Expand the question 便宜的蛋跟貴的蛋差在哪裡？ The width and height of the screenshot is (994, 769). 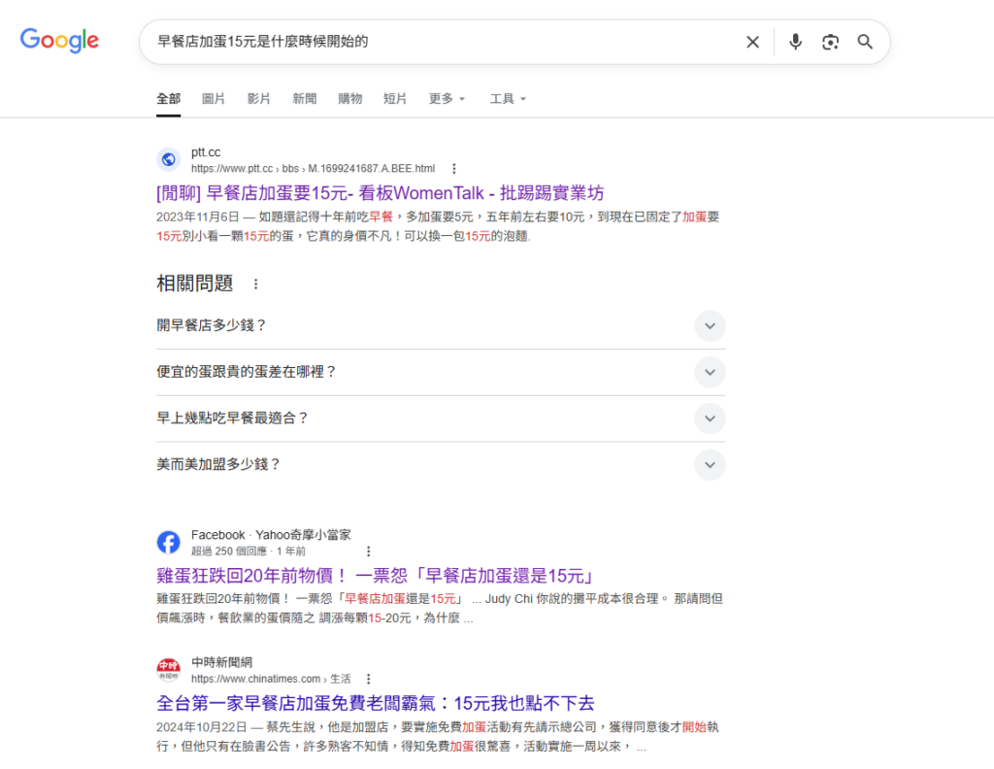(710, 373)
